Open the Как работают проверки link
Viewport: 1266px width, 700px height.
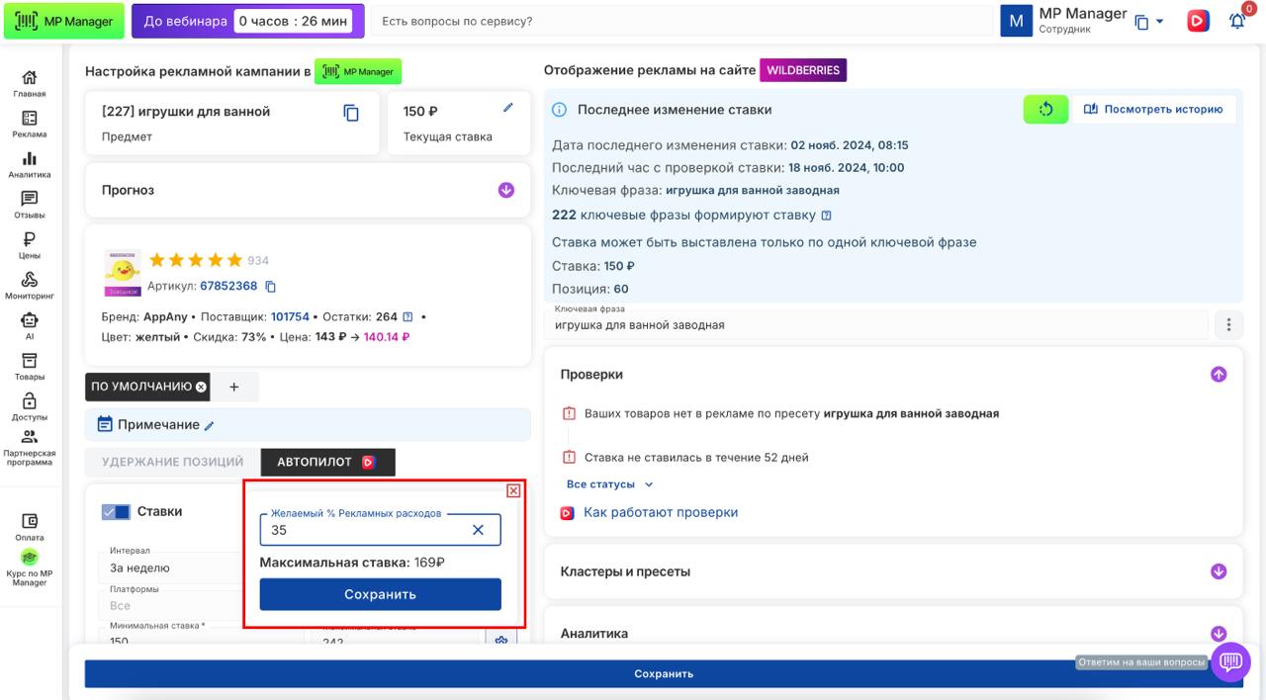(x=660, y=512)
